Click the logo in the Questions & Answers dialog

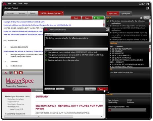click(46, 29)
